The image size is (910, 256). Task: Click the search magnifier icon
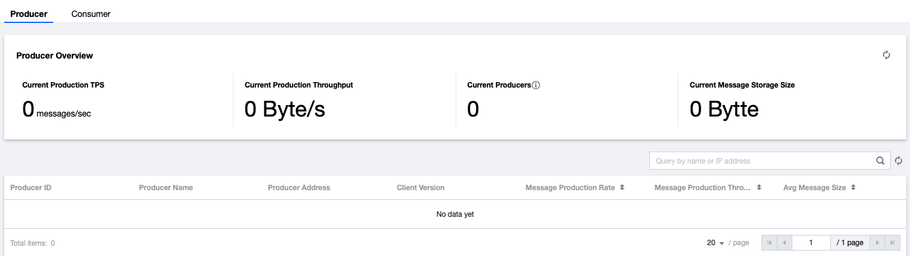pos(880,161)
